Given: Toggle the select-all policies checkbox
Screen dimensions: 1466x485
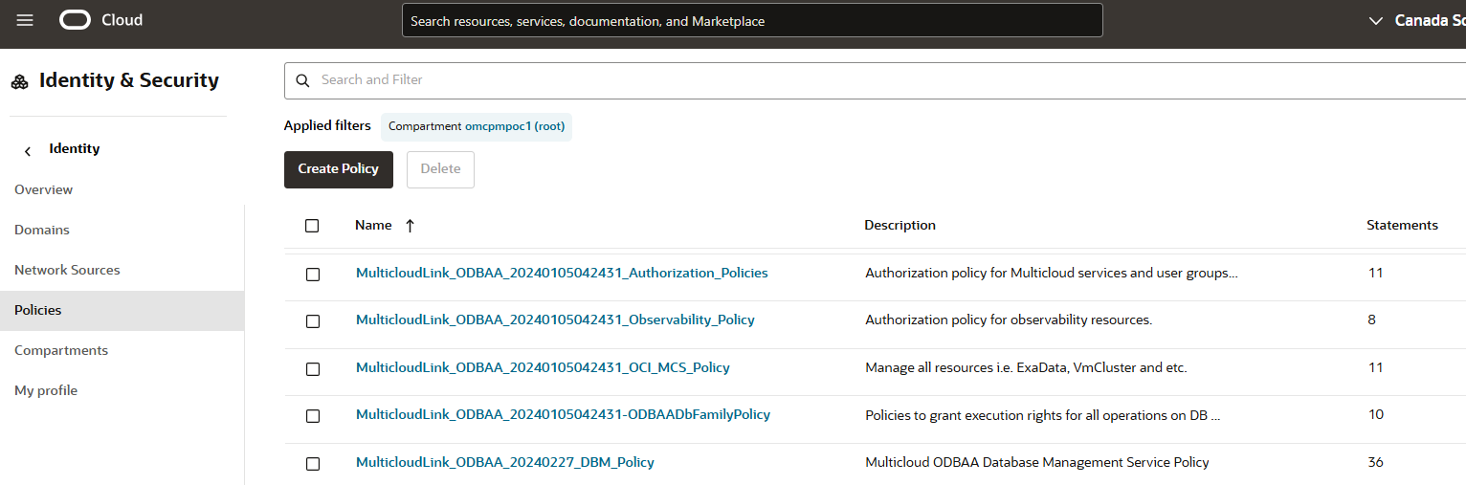Looking at the screenshot, I should click(x=312, y=226).
